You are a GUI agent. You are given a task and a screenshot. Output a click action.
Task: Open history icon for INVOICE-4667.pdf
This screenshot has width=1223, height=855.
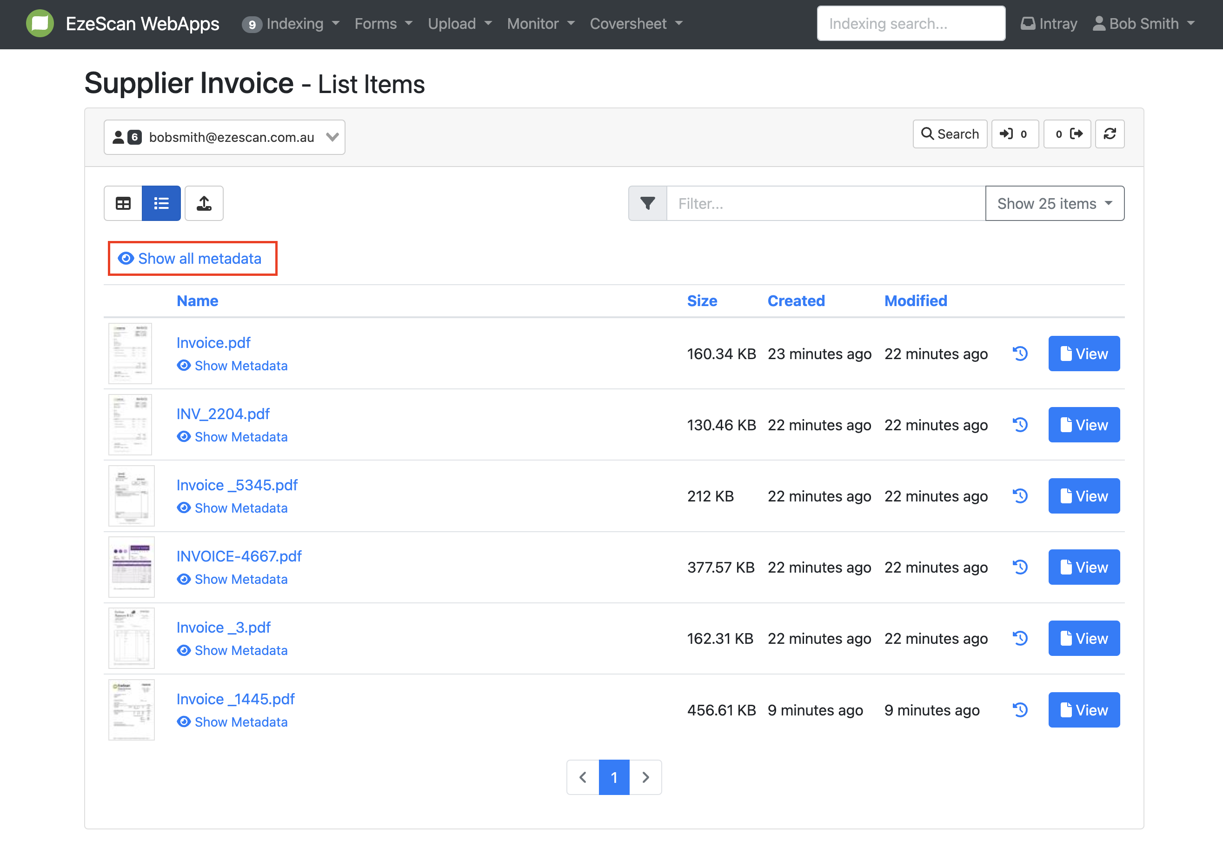(x=1020, y=568)
